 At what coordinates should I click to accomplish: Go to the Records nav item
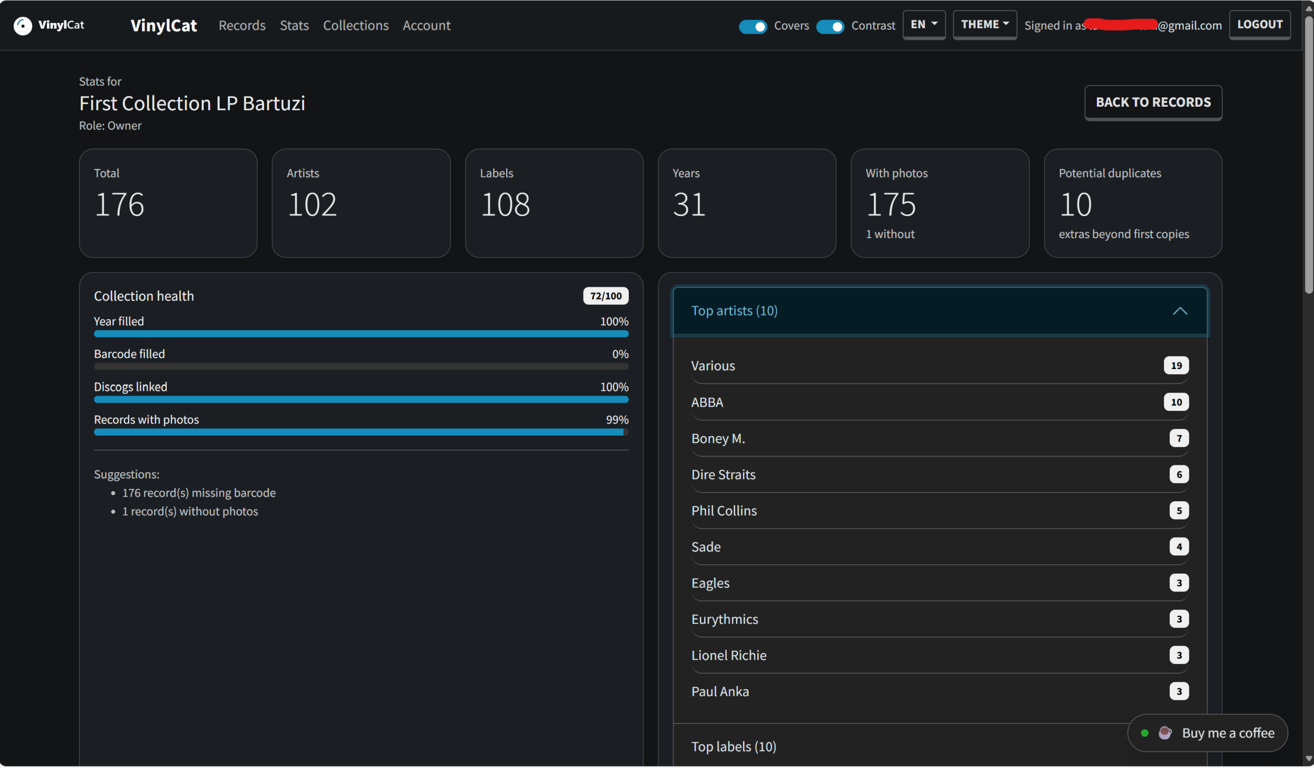click(x=242, y=26)
